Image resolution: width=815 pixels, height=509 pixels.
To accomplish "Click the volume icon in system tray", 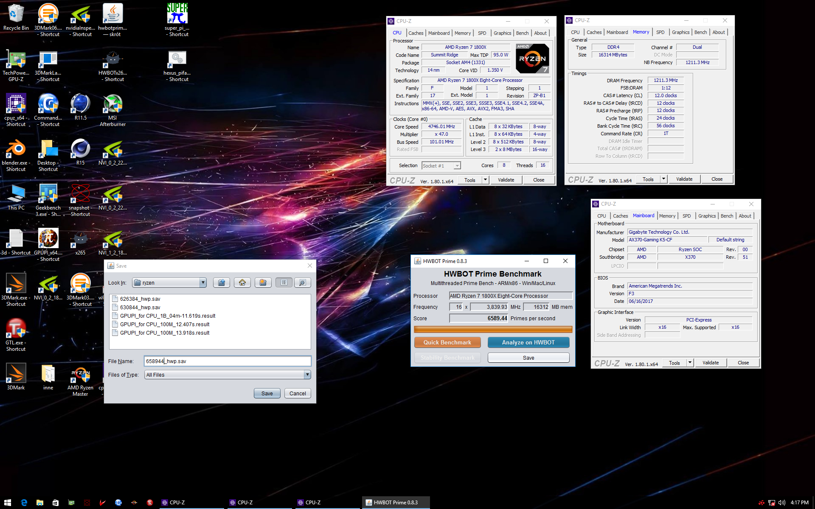I will (781, 503).
